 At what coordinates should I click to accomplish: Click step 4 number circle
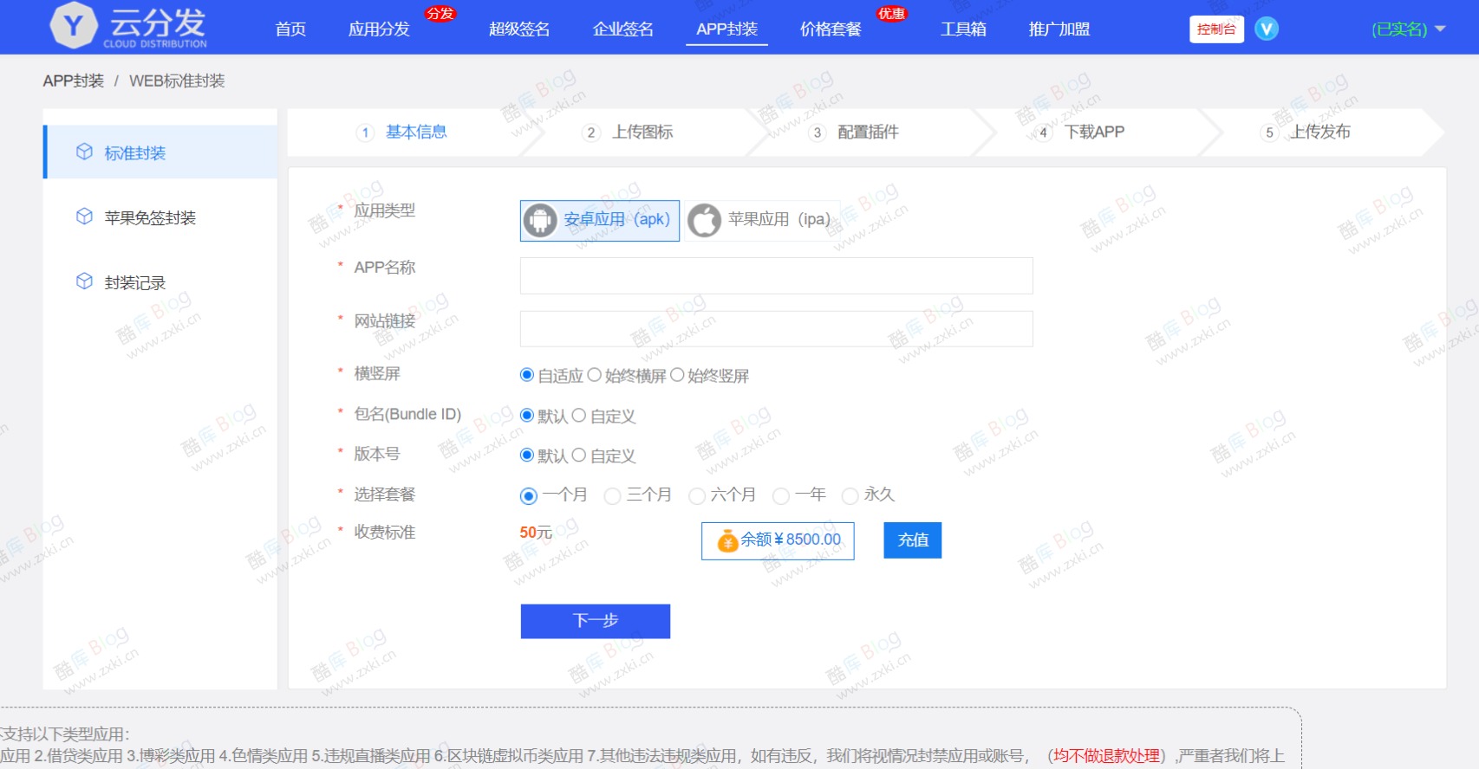tap(1043, 132)
